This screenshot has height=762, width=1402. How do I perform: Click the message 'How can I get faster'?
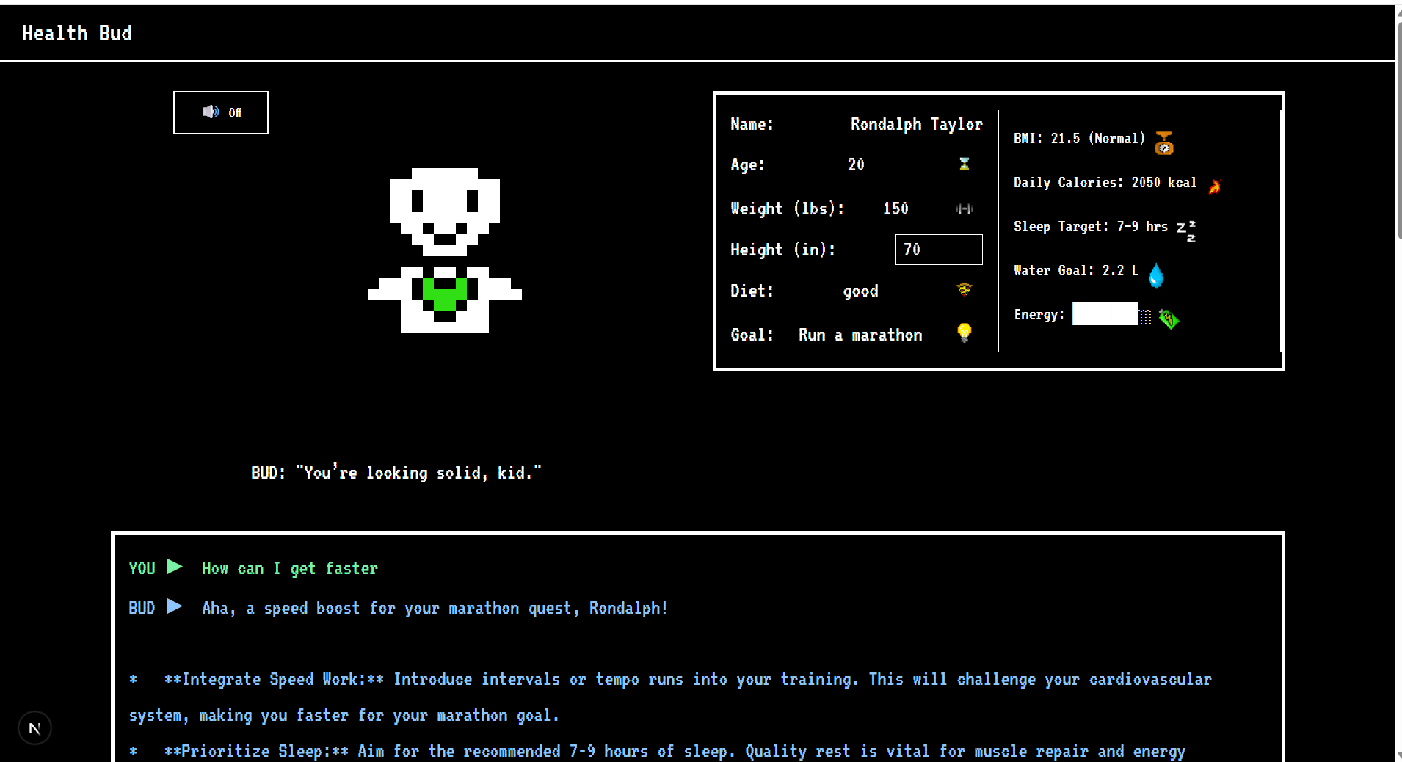pyautogui.click(x=290, y=569)
